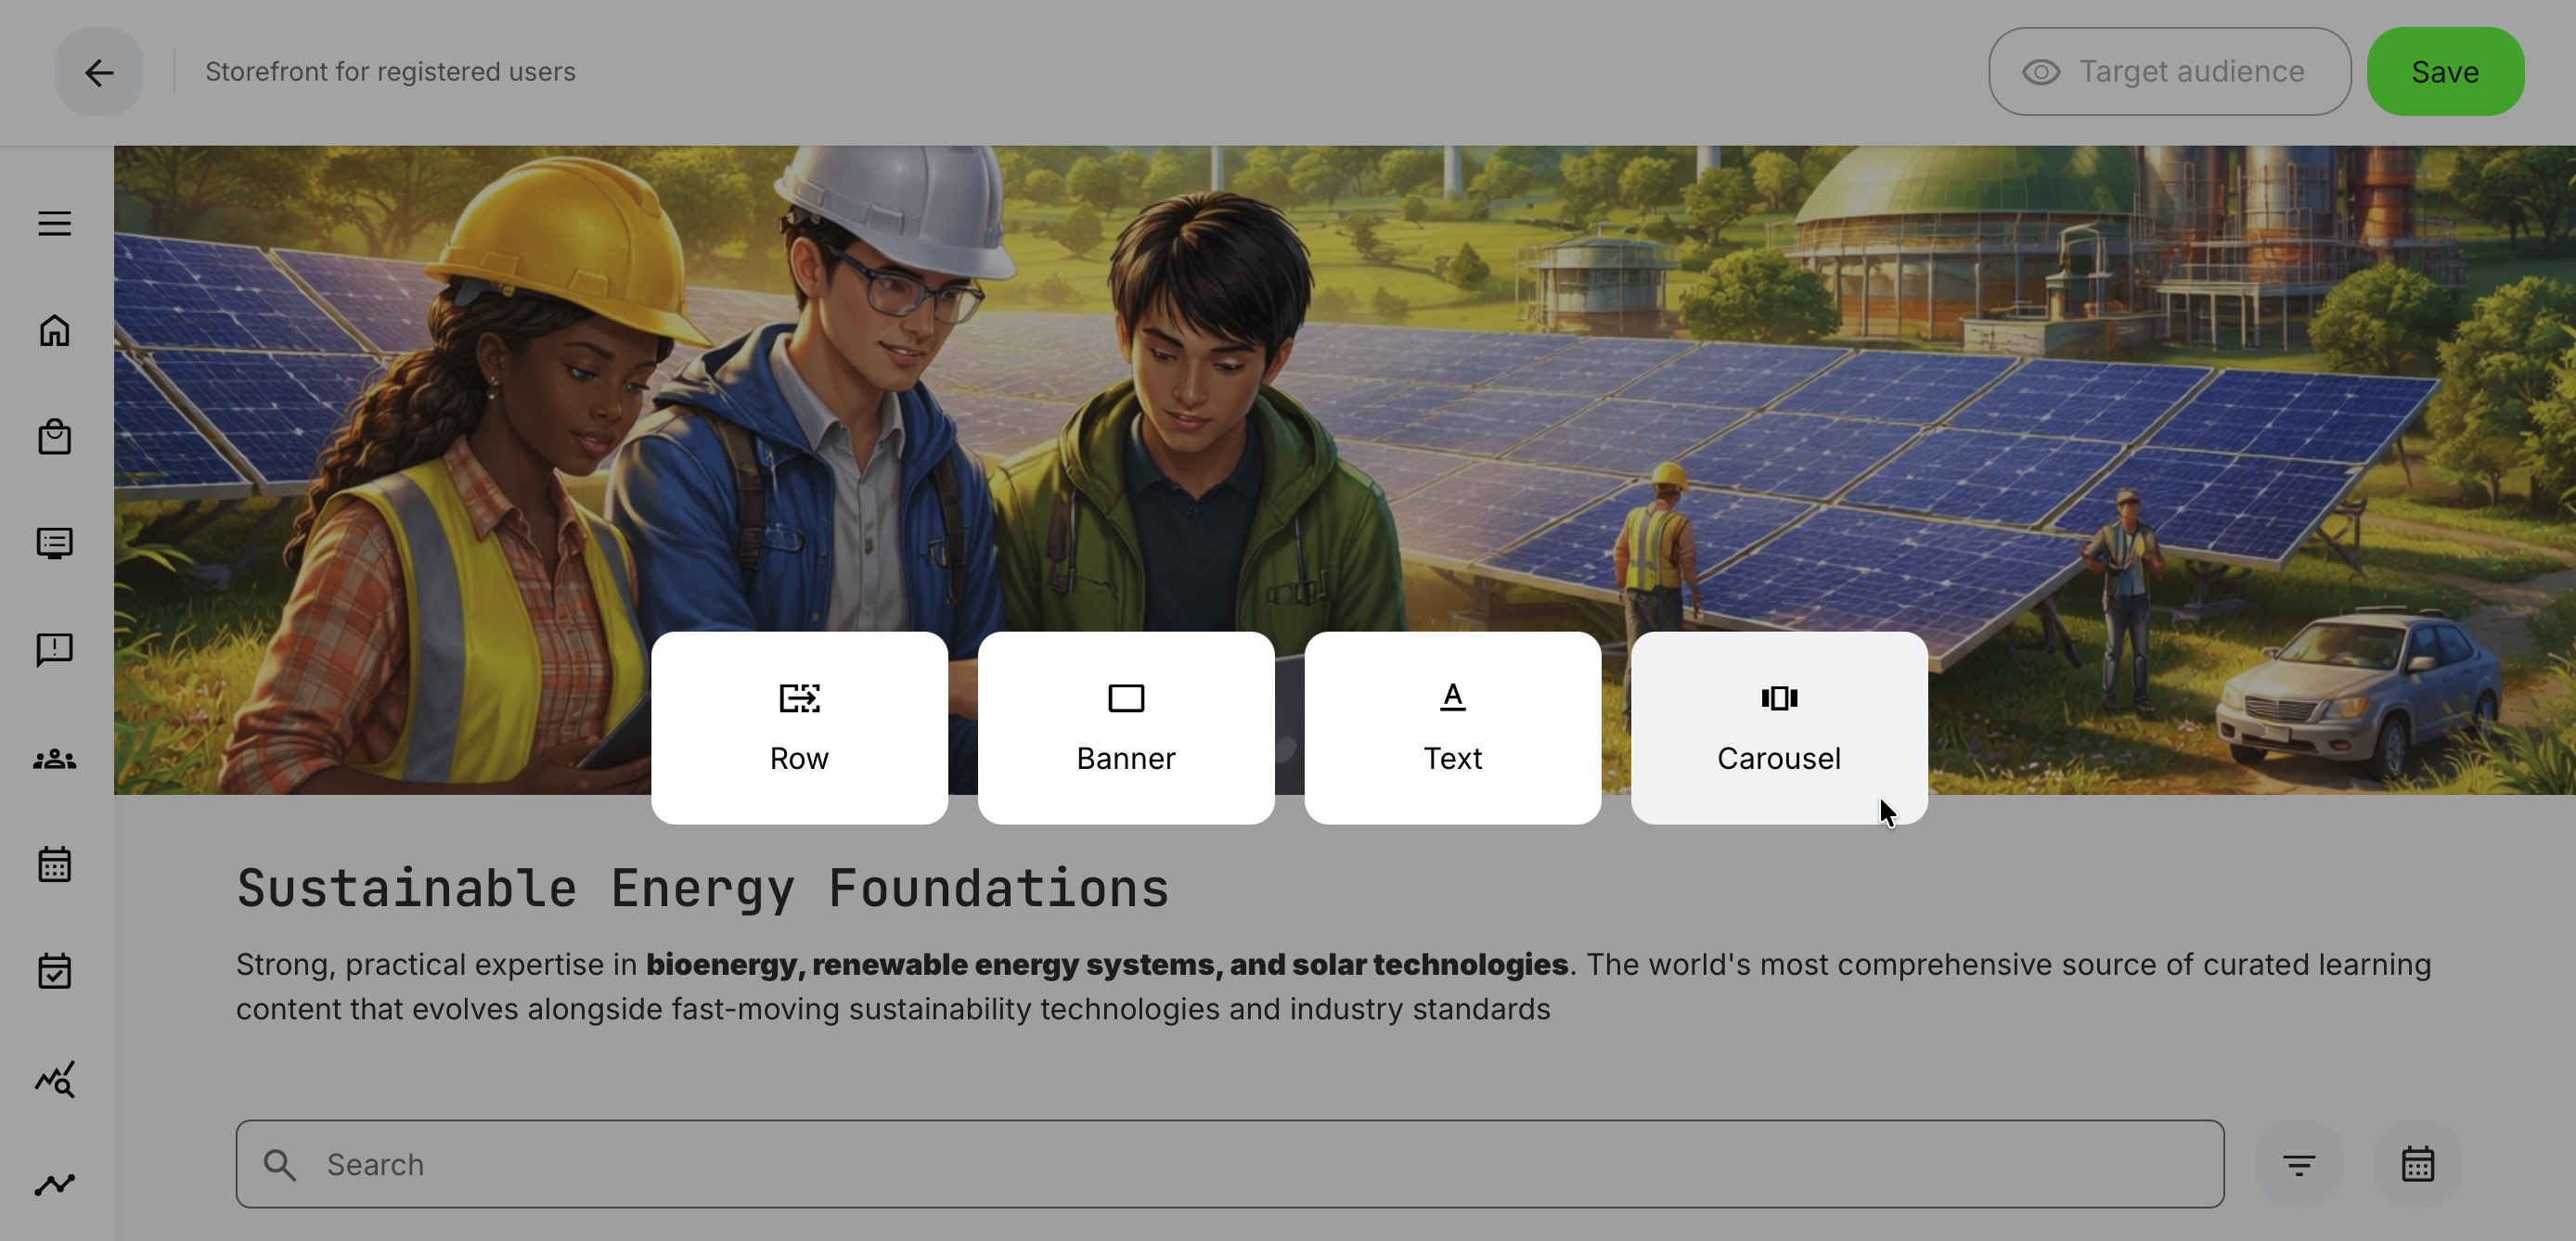Open the users group icon
This screenshot has height=1241, width=2576.
coord(55,761)
